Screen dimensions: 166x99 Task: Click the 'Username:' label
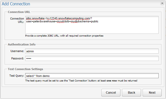[x=17, y=51]
